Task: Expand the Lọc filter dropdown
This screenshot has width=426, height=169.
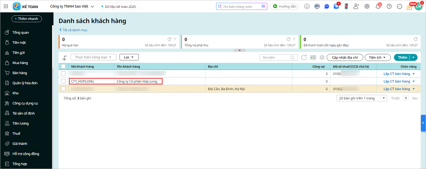Action: tap(129, 57)
